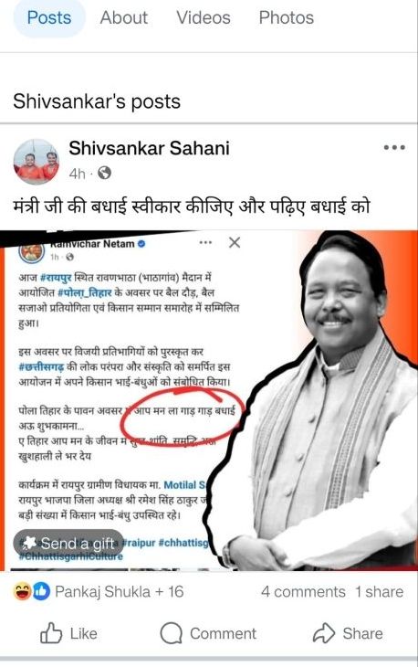Click the haha reaction emoji icon

click(21, 592)
